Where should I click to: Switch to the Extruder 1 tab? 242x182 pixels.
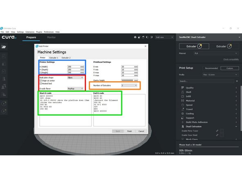coord(54,58)
